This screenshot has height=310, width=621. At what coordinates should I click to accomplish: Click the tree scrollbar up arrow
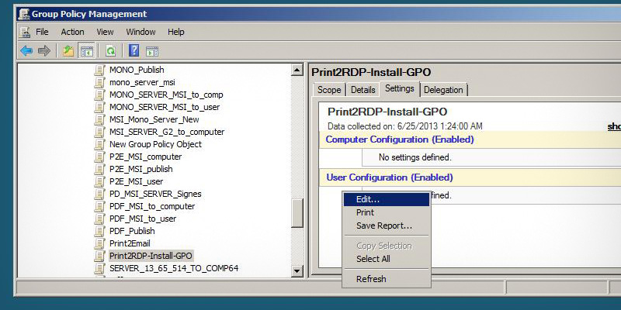[297, 71]
